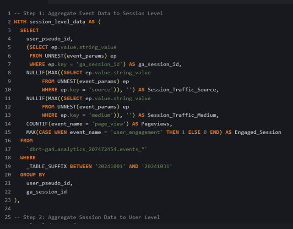
Task: Click comment 'Step 2: Aggregate Session Data to User Level'
Action: click(x=92, y=217)
